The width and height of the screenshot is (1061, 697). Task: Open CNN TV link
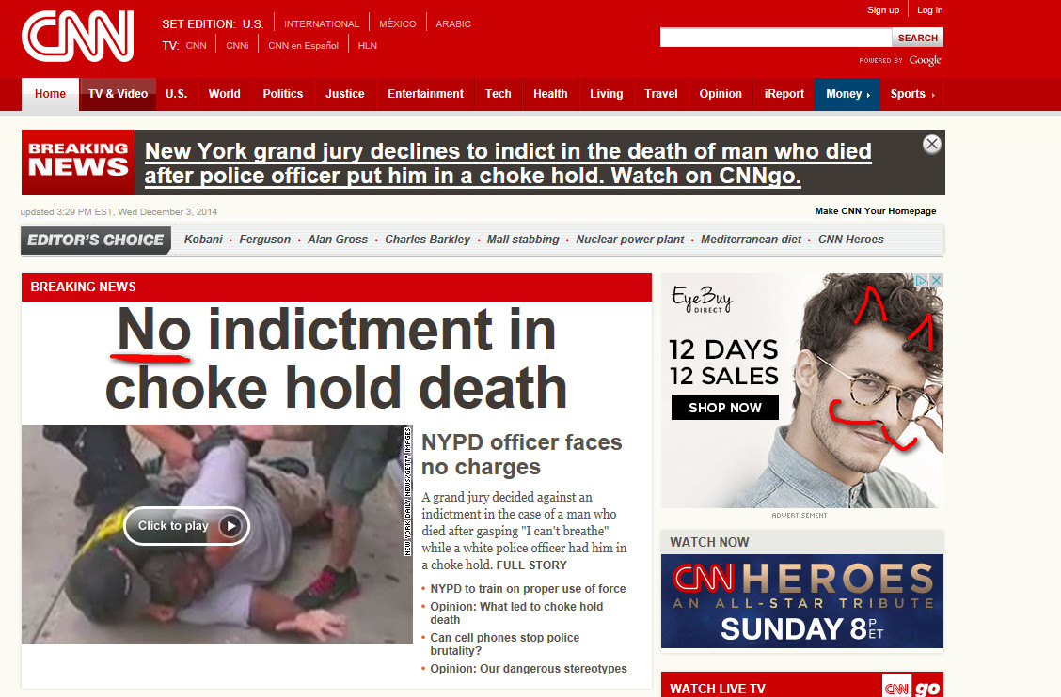point(197,45)
